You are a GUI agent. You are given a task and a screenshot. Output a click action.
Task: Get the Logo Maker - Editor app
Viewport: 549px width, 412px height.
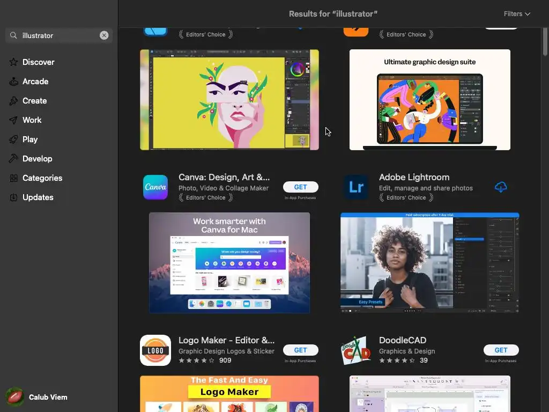point(300,350)
